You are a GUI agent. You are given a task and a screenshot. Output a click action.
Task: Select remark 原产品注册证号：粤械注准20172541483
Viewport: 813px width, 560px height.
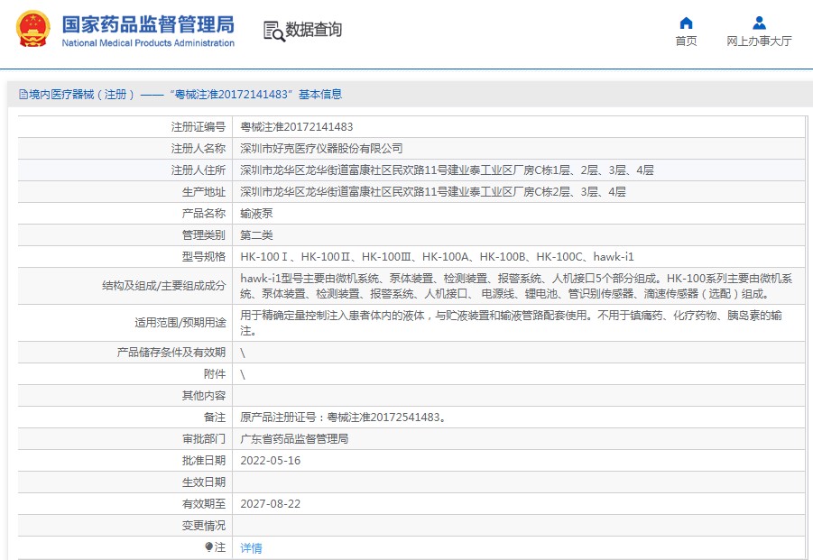point(344,418)
